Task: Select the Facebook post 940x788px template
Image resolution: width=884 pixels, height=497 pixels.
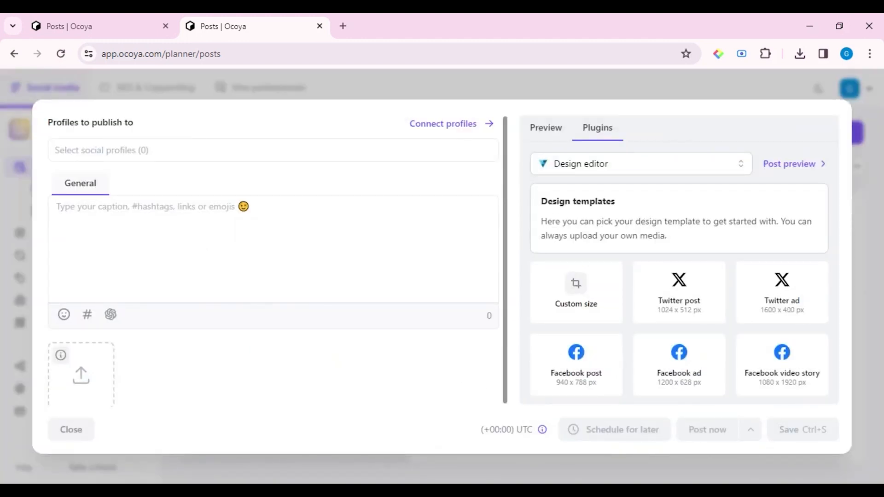Action: click(x=576, y=363)
